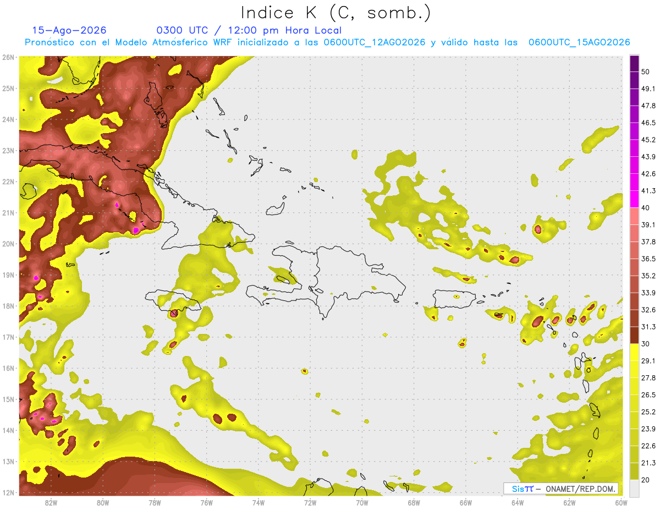Image resolution: width=660 pixels, height=510 pixels.
Task: Click the colorbar label '23.9'
Action: click(648, 429)
